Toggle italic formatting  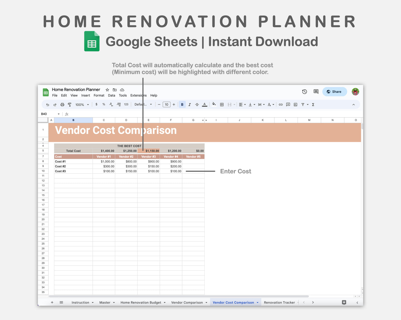tap(190, 104)
